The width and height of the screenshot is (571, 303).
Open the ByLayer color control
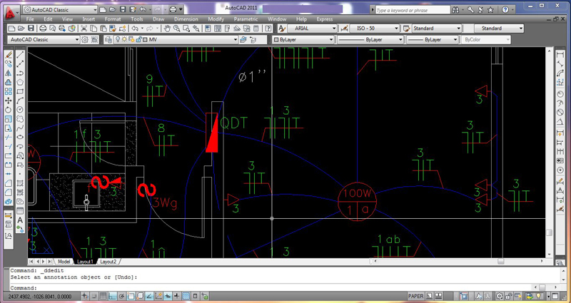point(303,40)
